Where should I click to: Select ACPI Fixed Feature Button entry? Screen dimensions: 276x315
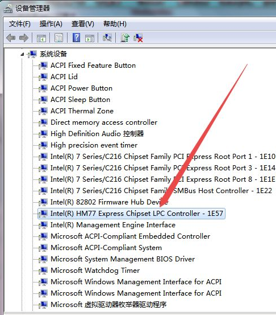click(93, 66)
